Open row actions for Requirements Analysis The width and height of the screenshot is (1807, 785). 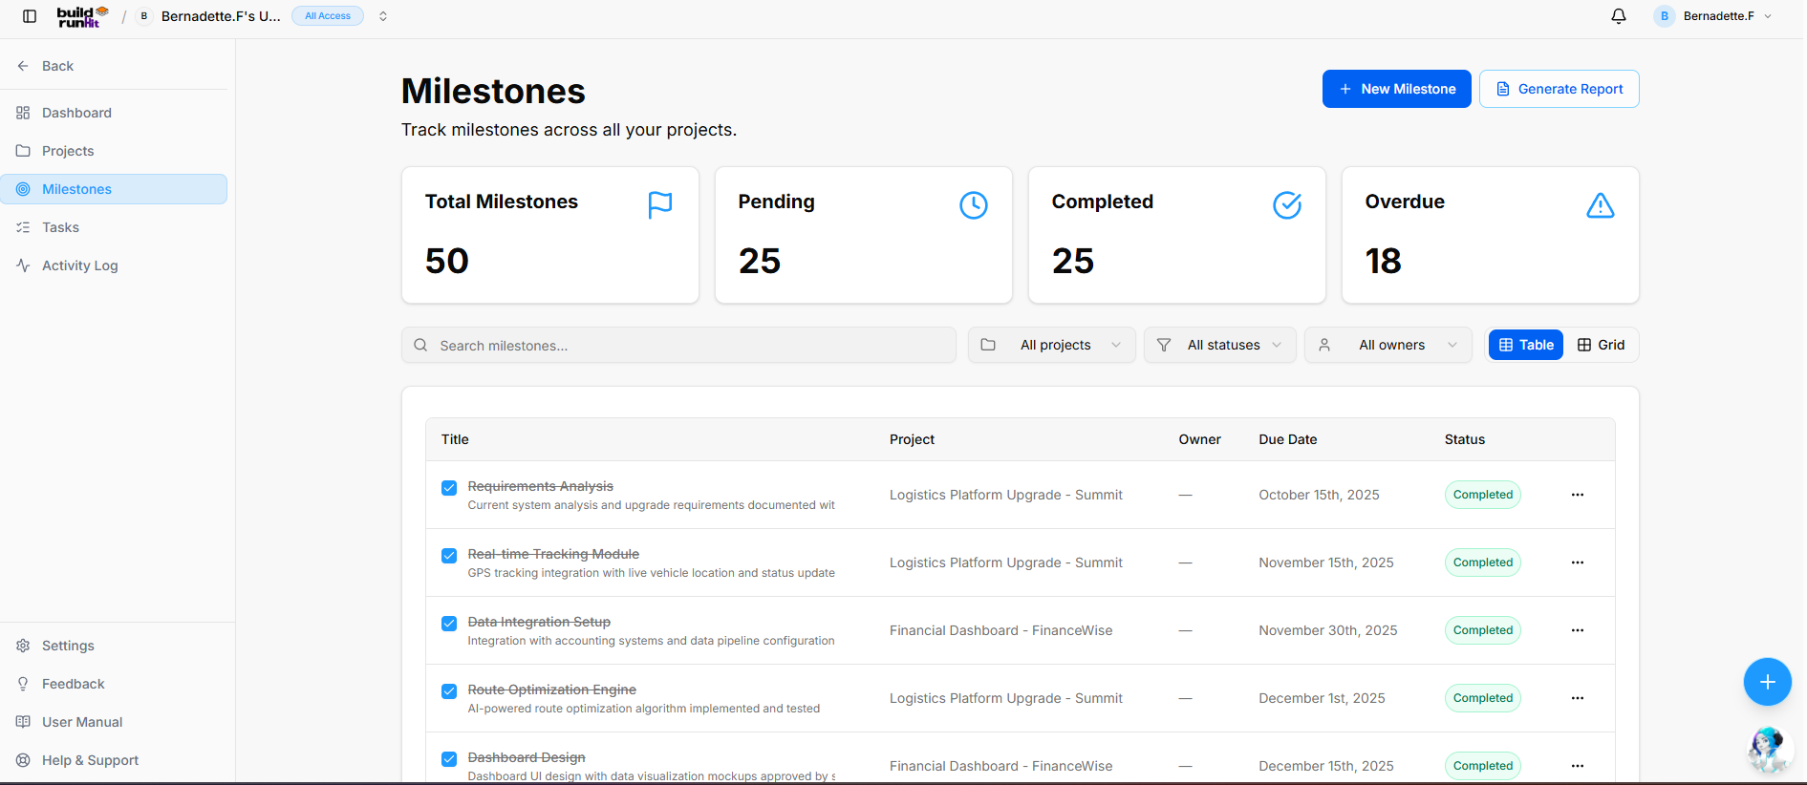(x=1578, y=495)
